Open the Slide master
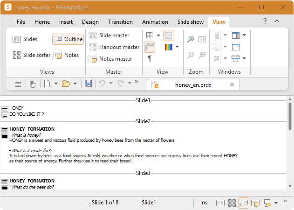The image size is (294, 210). tap(109, 35)
